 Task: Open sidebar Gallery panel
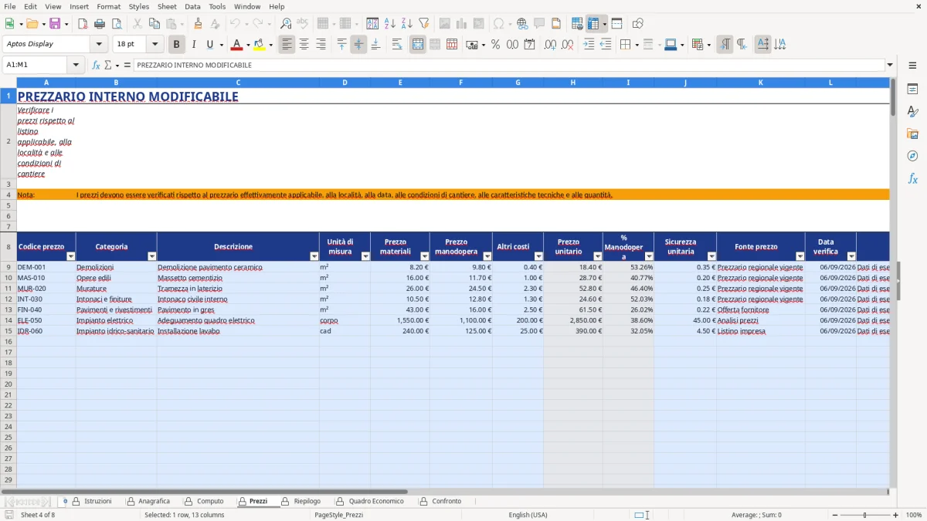912,134
